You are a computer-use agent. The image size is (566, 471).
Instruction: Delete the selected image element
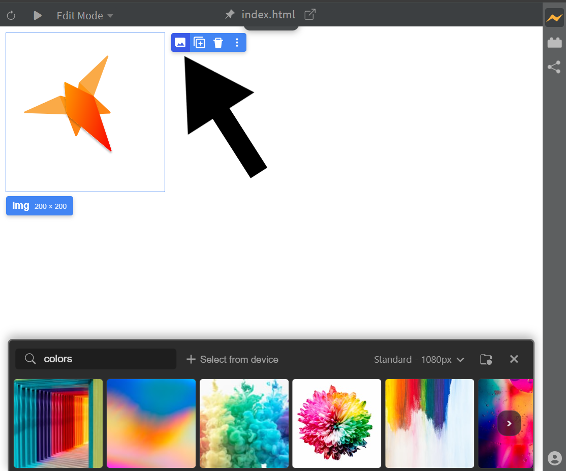tap(218, 43)
